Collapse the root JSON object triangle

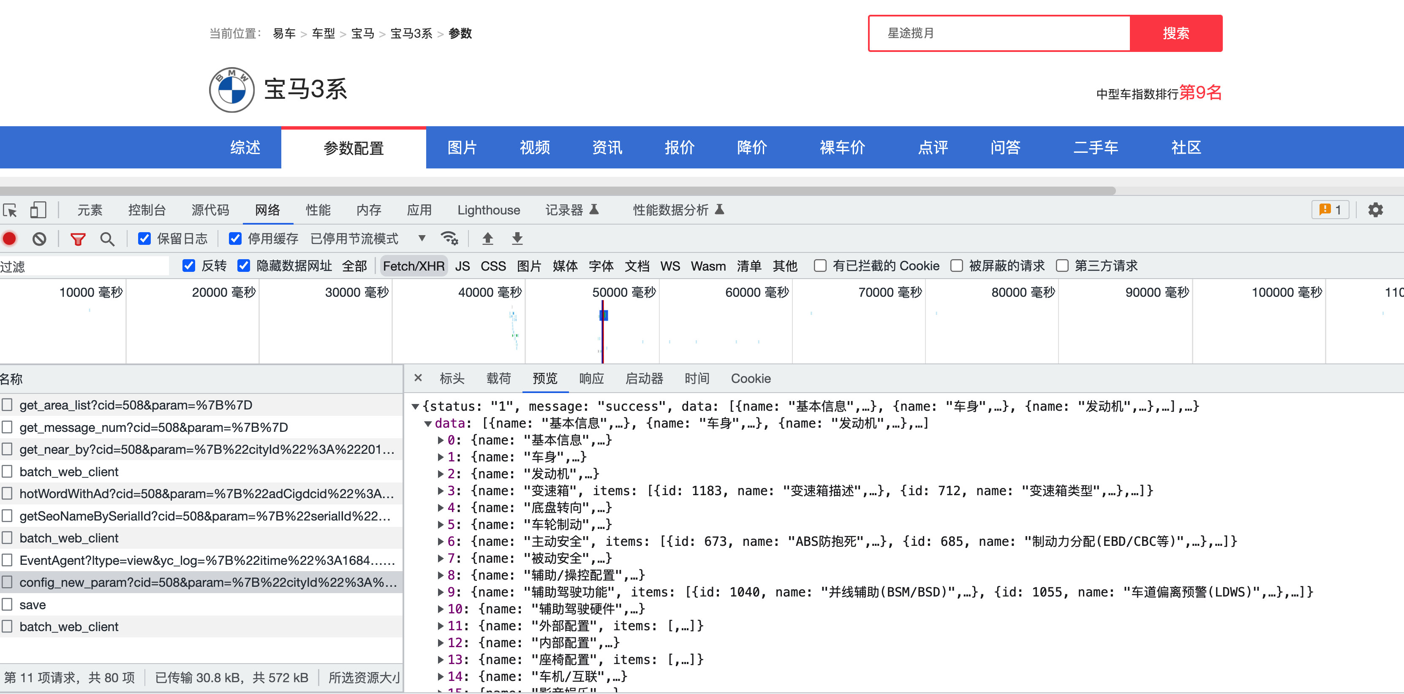tap(415, 407)
